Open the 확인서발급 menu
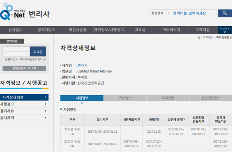This screenshot has width=232, height=152. [x=78, y=30]
